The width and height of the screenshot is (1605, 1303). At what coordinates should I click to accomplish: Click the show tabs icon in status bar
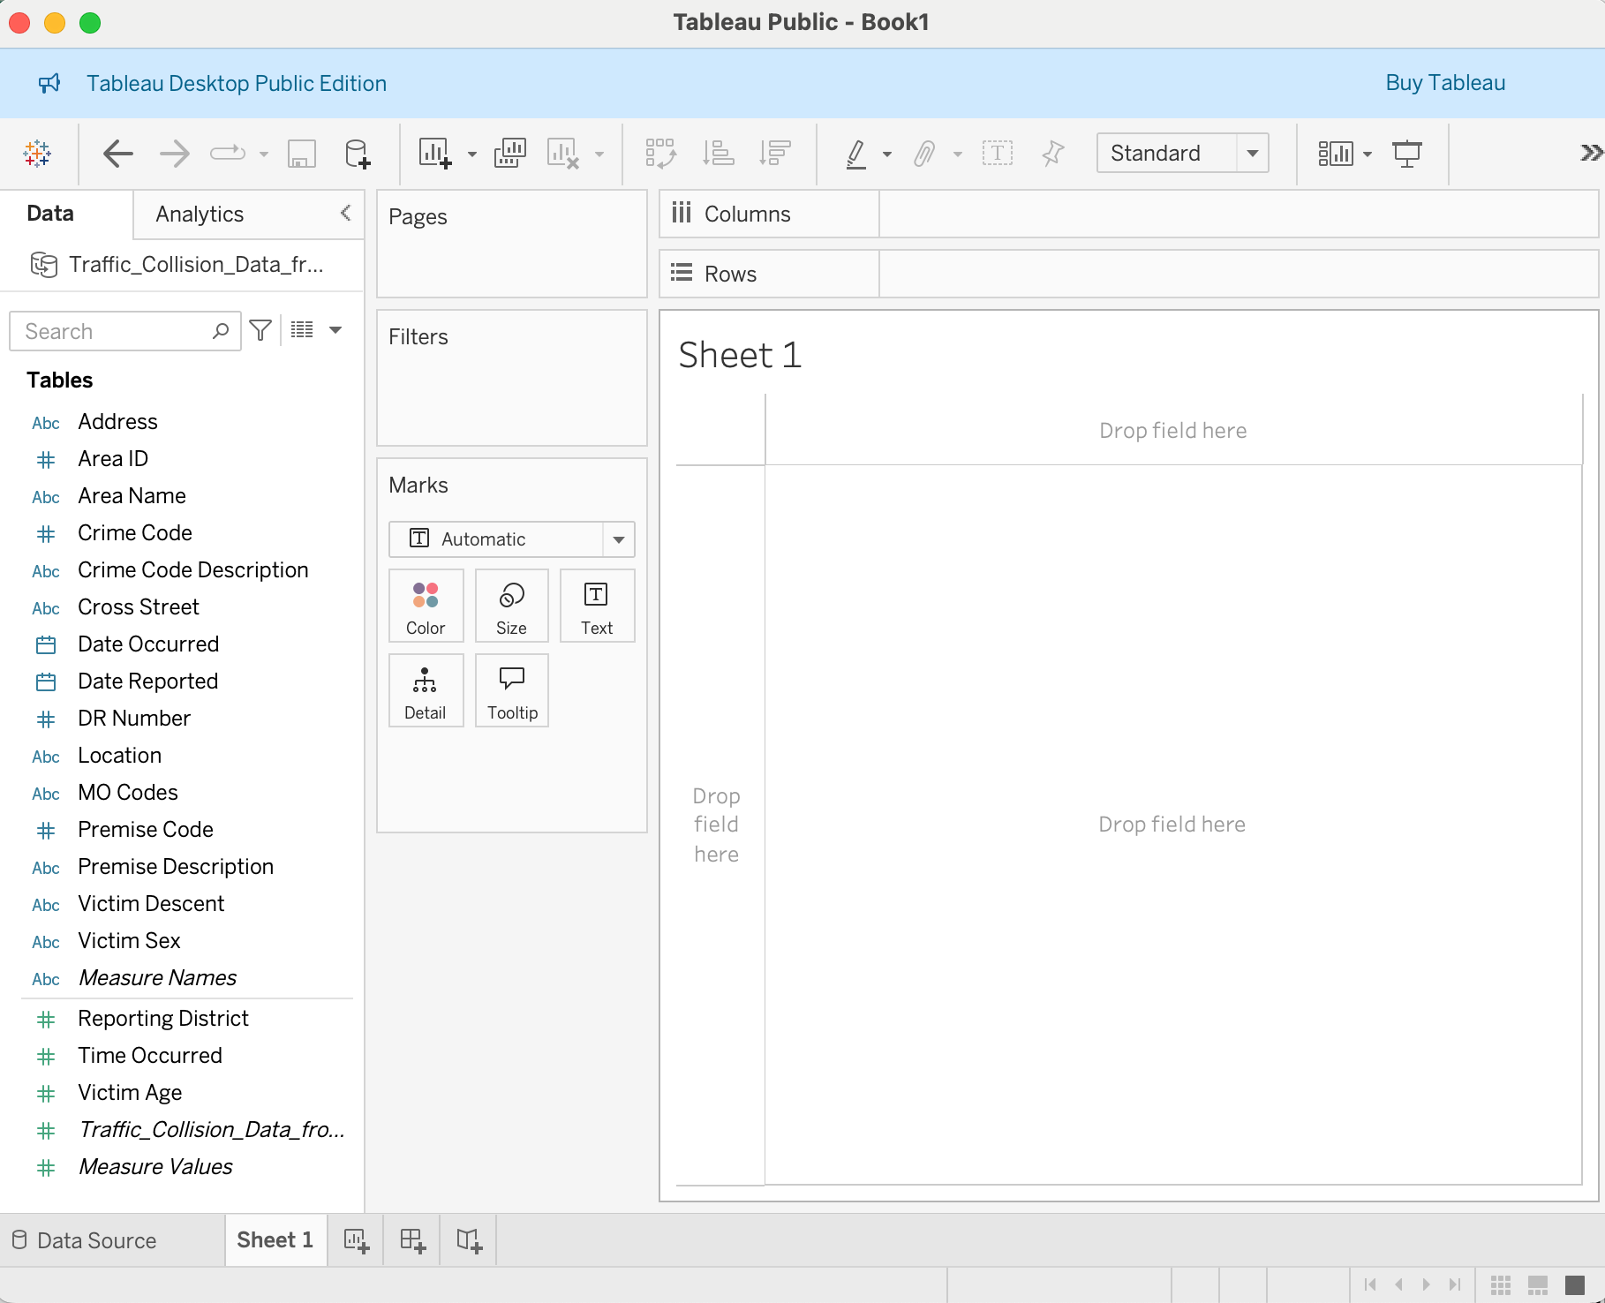point(1575,1284)
